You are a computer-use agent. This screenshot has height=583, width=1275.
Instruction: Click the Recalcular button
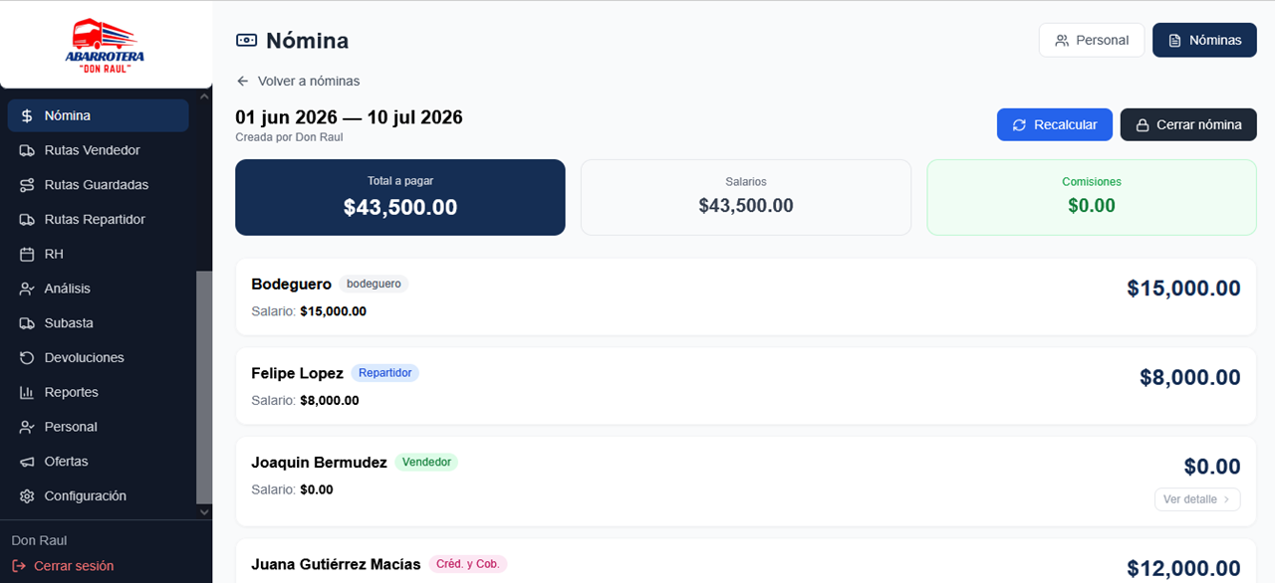point(1055,124)
